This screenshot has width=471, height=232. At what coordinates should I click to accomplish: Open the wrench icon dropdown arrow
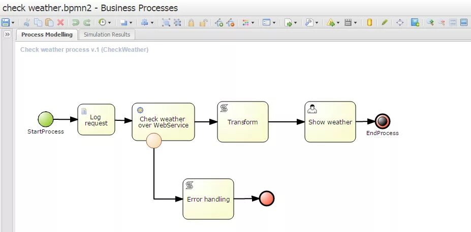pos(317,23)
